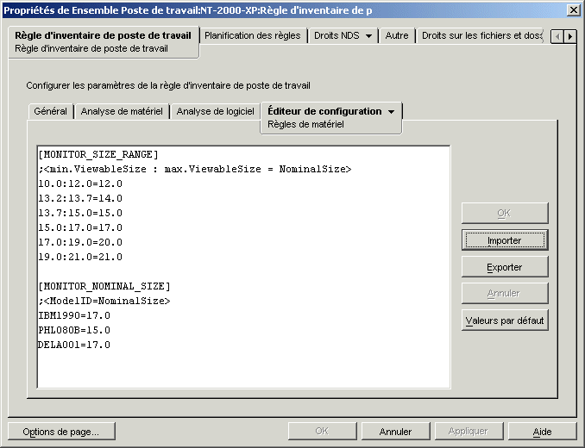Open the Analyse de logiciel sub-tab
The height and width of the screenshot is (448, 585).
click(215, 111)
